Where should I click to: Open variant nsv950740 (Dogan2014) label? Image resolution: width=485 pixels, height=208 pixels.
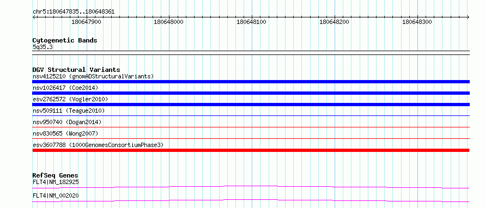pyautogui.click(x=67, y=122)
